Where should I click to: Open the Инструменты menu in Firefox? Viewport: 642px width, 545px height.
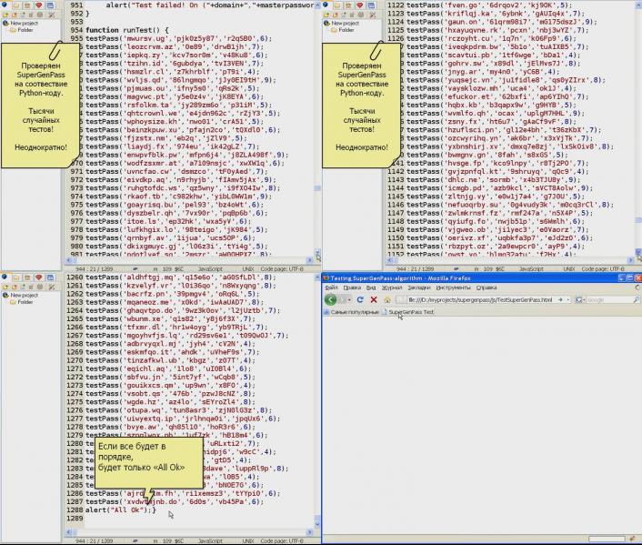[x=453, y=288]
